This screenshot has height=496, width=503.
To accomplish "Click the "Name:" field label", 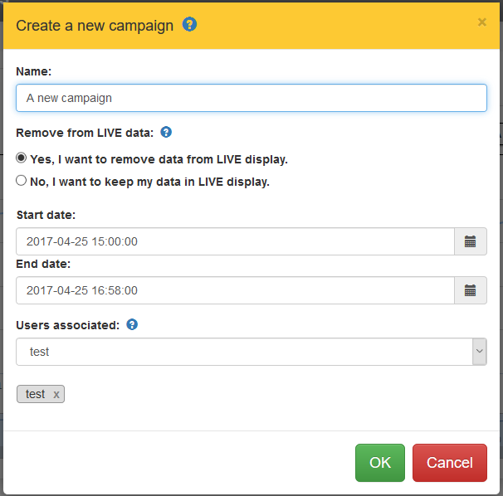I will tap(34, 72).
